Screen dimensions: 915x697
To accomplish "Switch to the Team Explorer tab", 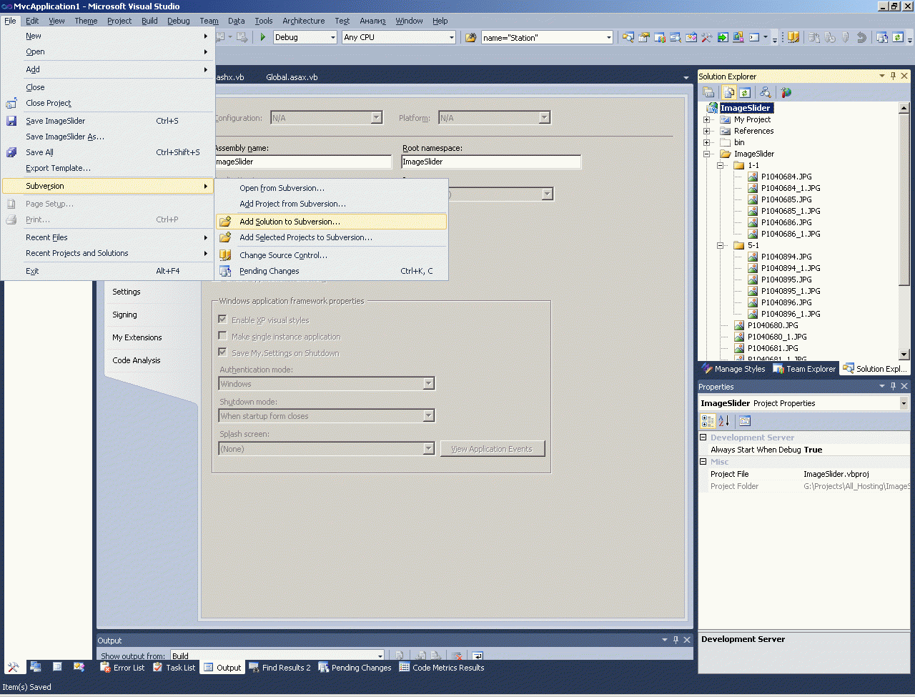I will [x=803, y=369].
